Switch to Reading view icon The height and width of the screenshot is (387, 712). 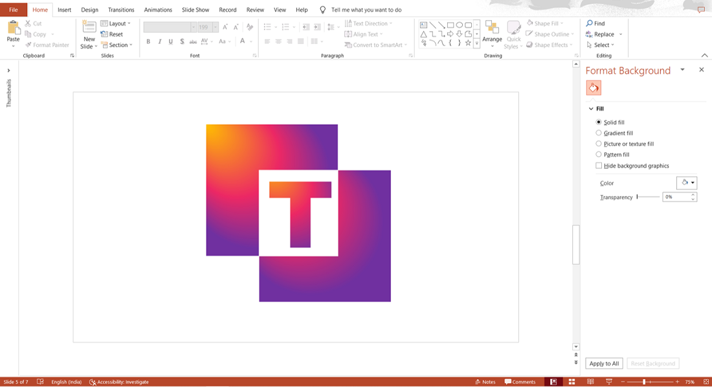pos(590,382)
